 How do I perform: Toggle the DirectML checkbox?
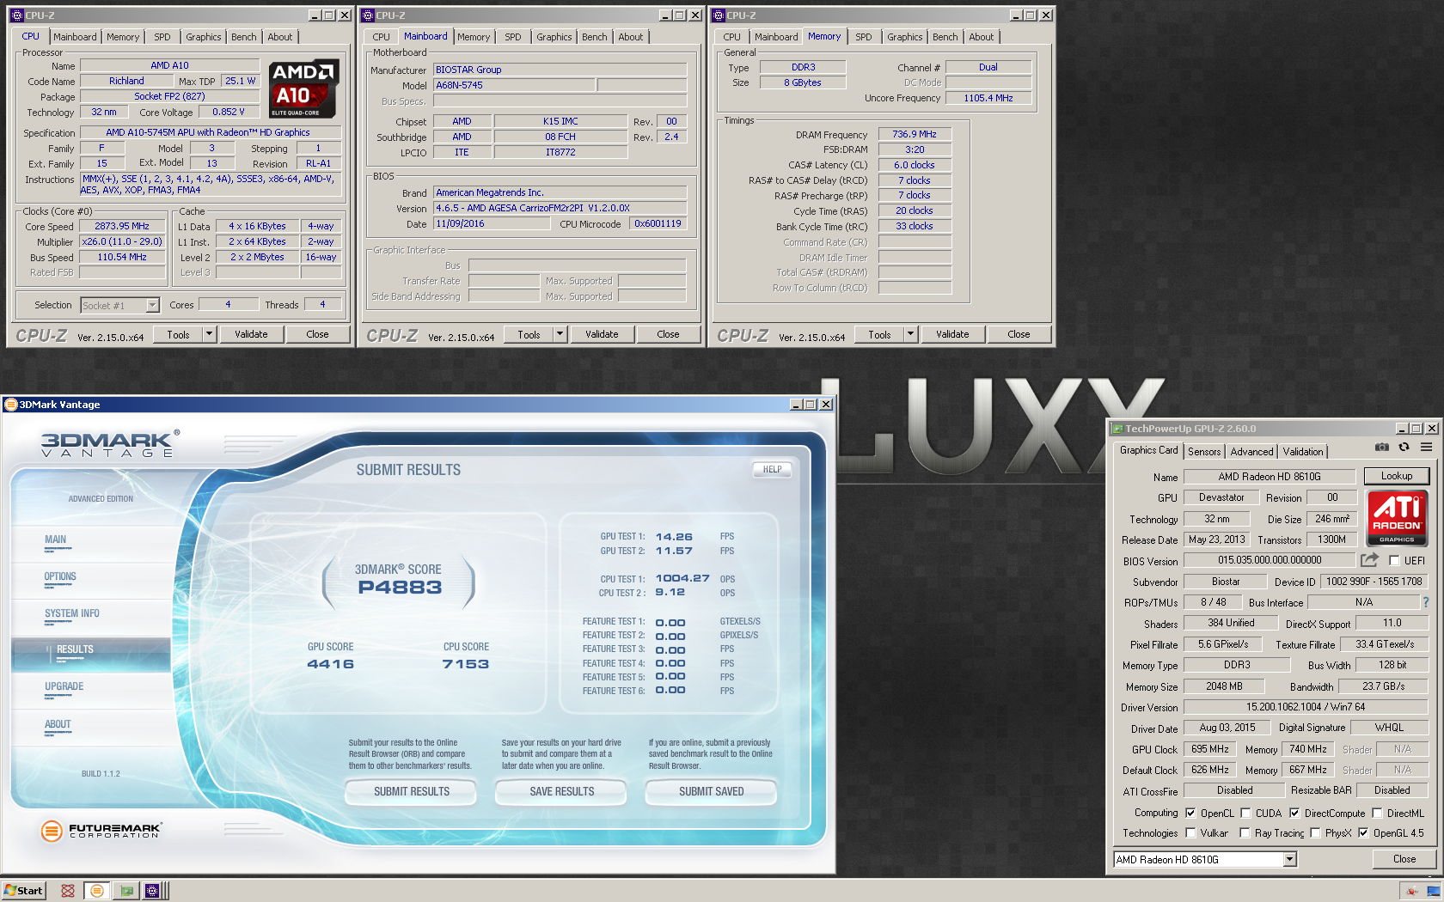(x=1377, y=813)
